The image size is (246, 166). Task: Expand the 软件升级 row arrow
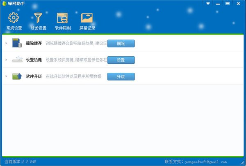coord(6,76)
